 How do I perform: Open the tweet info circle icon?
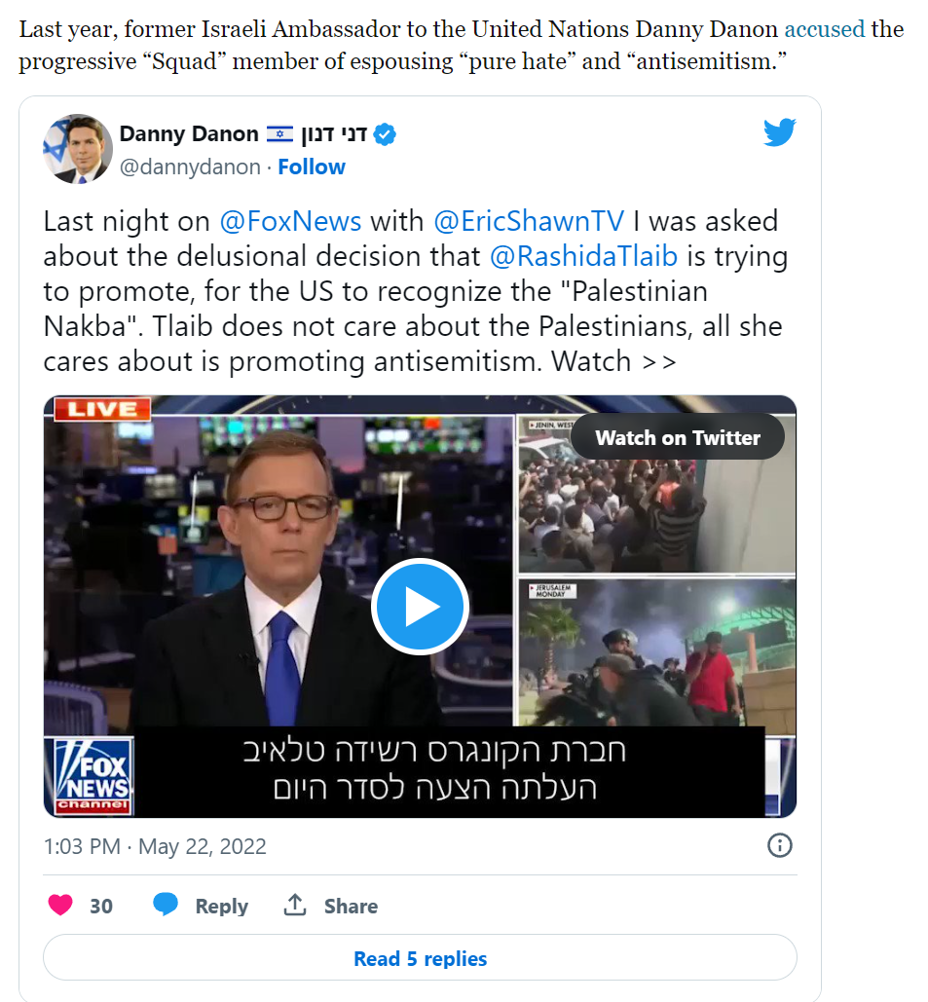780,845
